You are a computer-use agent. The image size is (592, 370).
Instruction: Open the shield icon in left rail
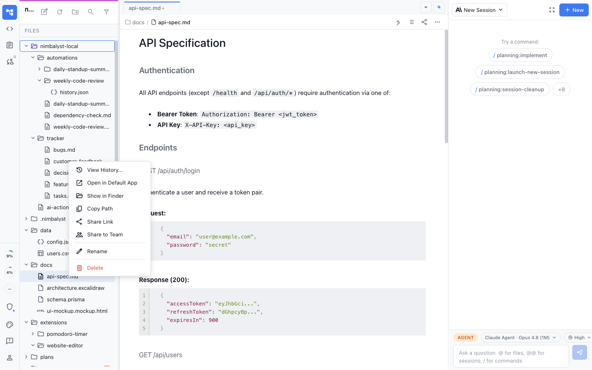10,307
